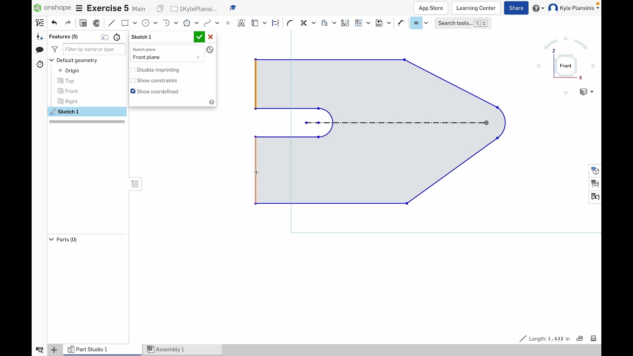Switch to the Assembly 1 tab
Viewport: 633px width, 356px height.
pos(170,350)
